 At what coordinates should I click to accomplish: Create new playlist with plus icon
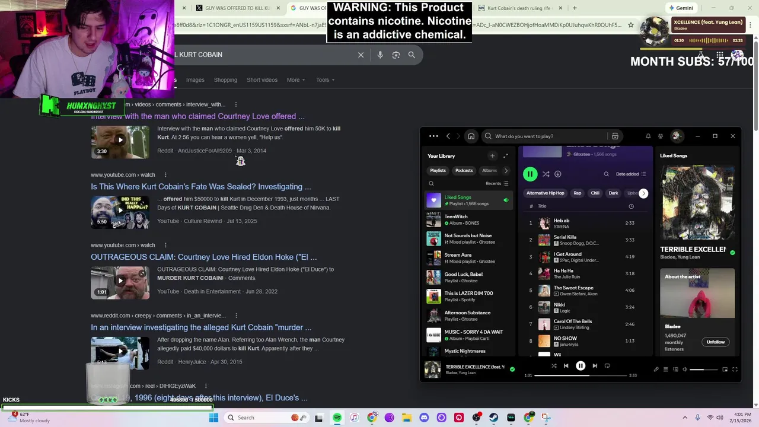point(492,156)
